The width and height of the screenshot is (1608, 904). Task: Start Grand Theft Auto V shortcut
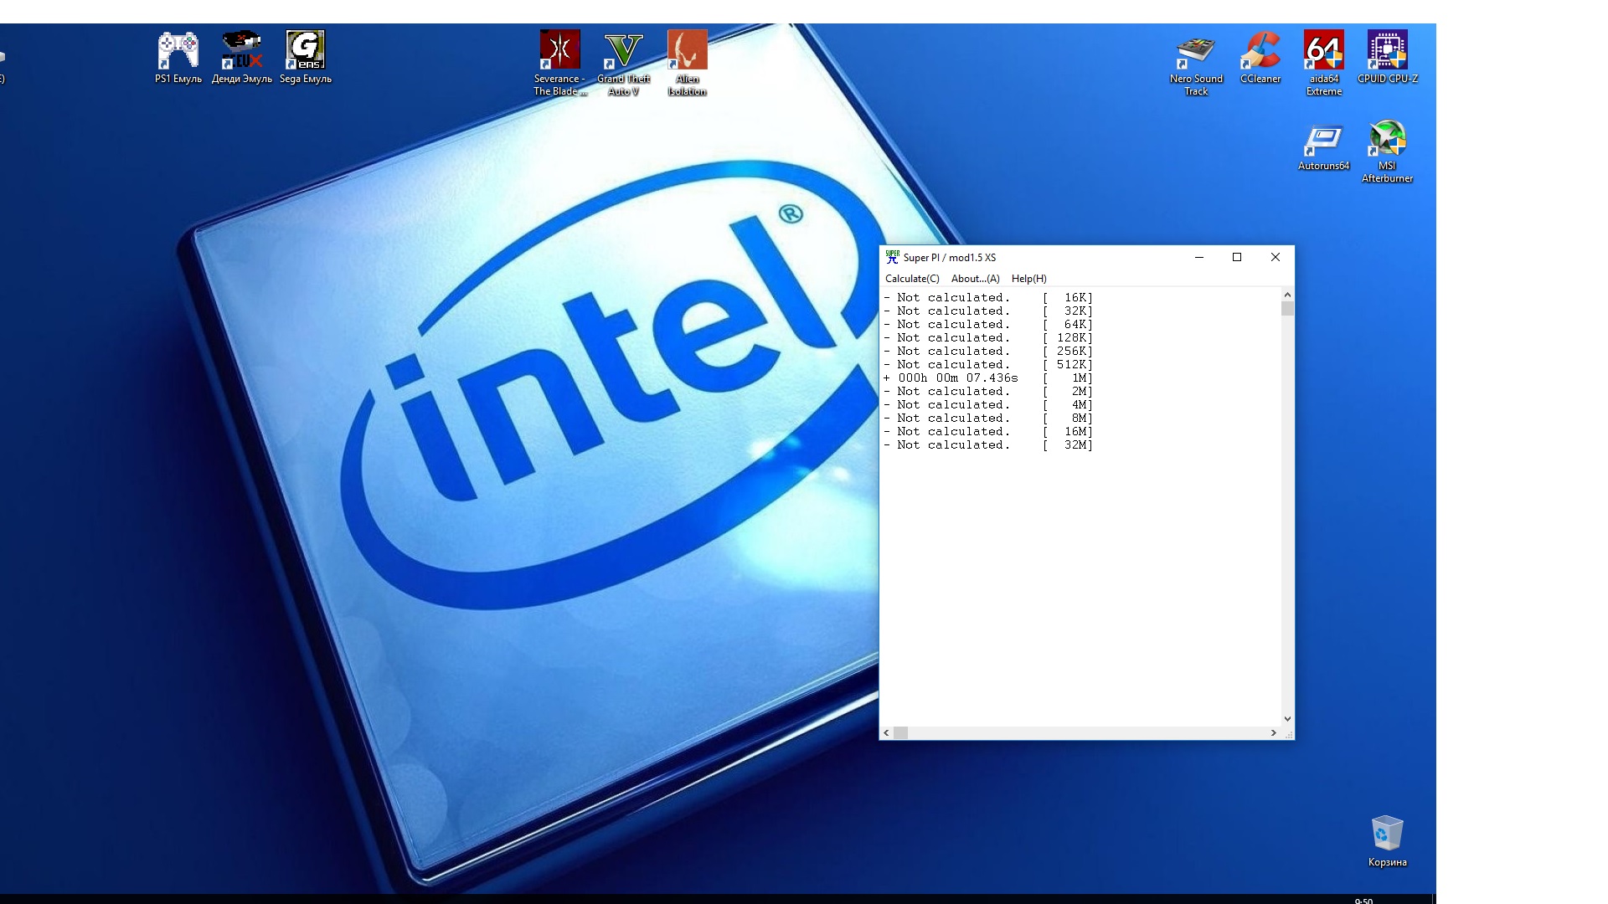623,52
